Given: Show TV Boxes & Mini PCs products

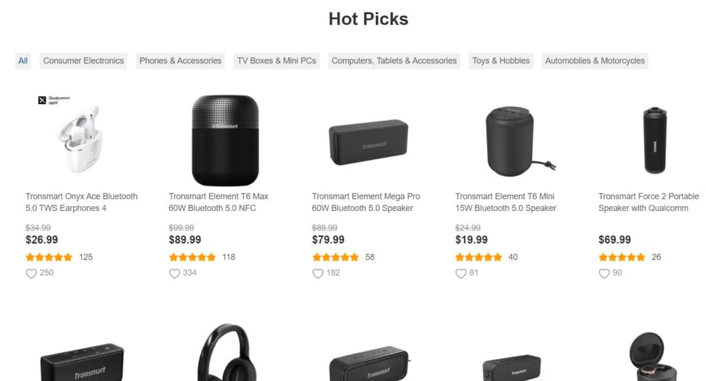Looking at the screenshot, I should click(x=277, y=61).
